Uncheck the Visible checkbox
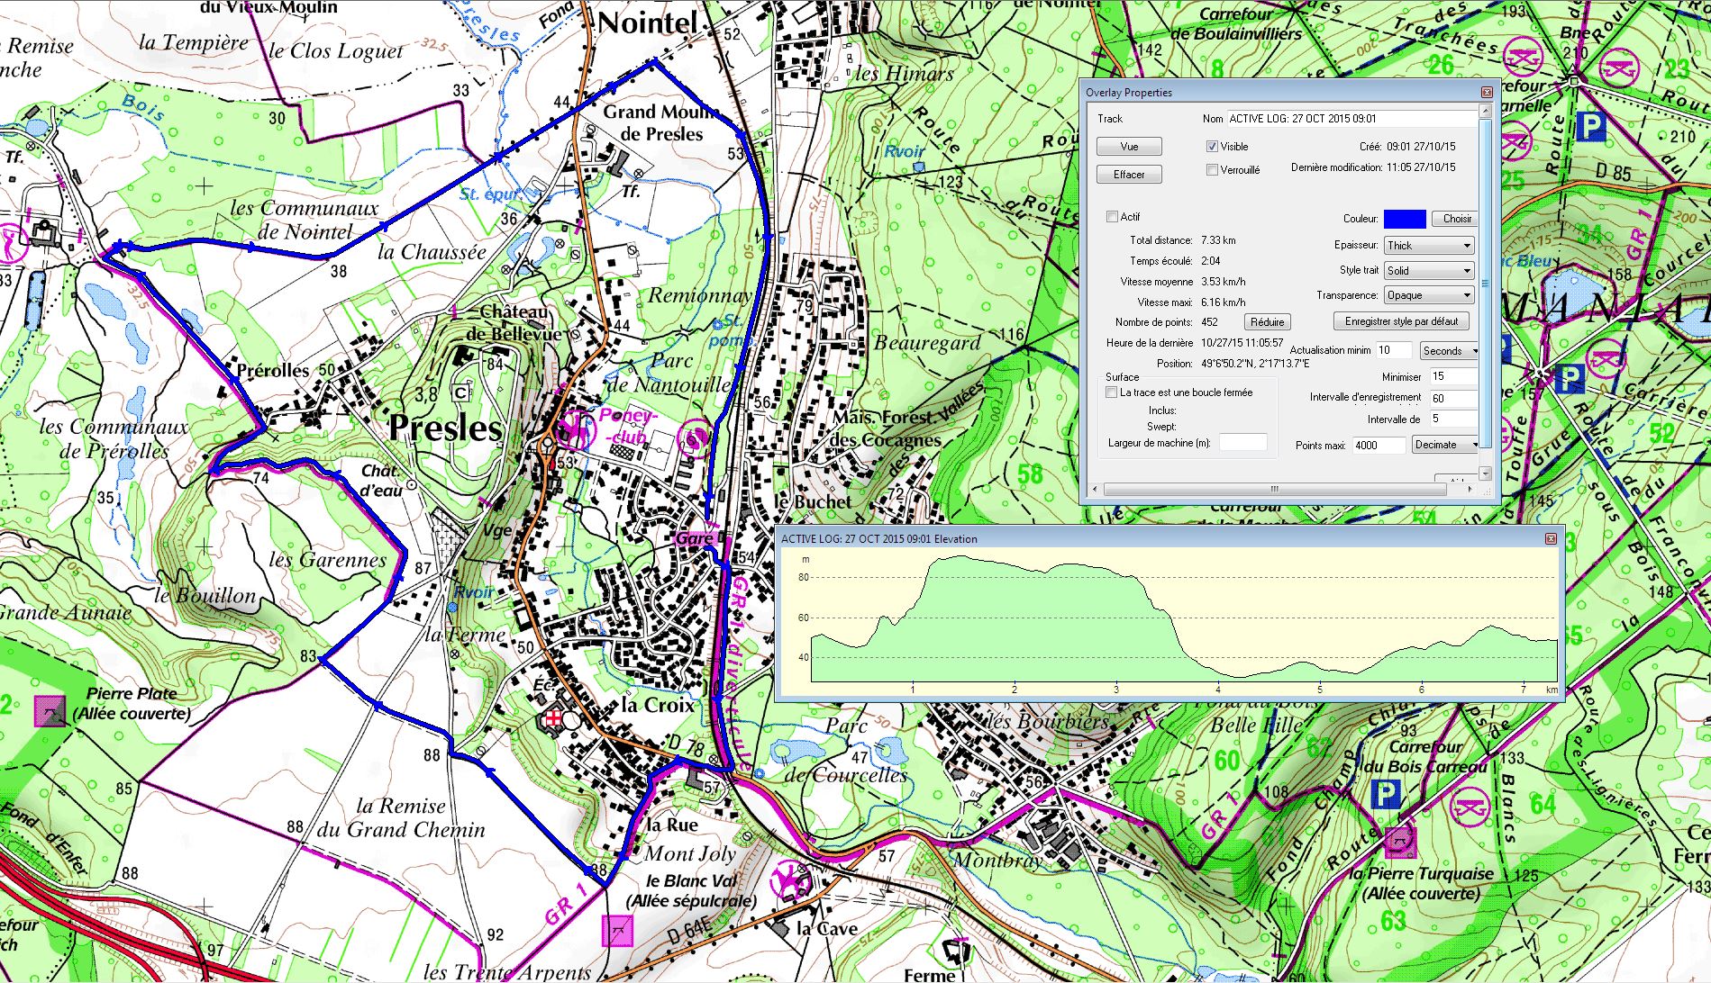This screenshot has height=983, width=1711. [1212, 146]
